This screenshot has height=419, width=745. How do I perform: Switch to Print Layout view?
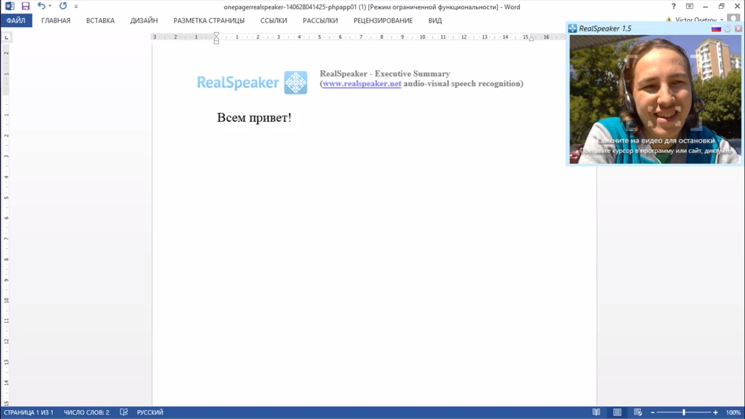[617, 412]
